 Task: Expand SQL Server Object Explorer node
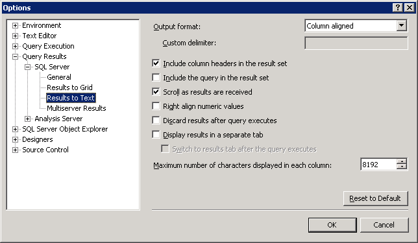click(15, 129)
